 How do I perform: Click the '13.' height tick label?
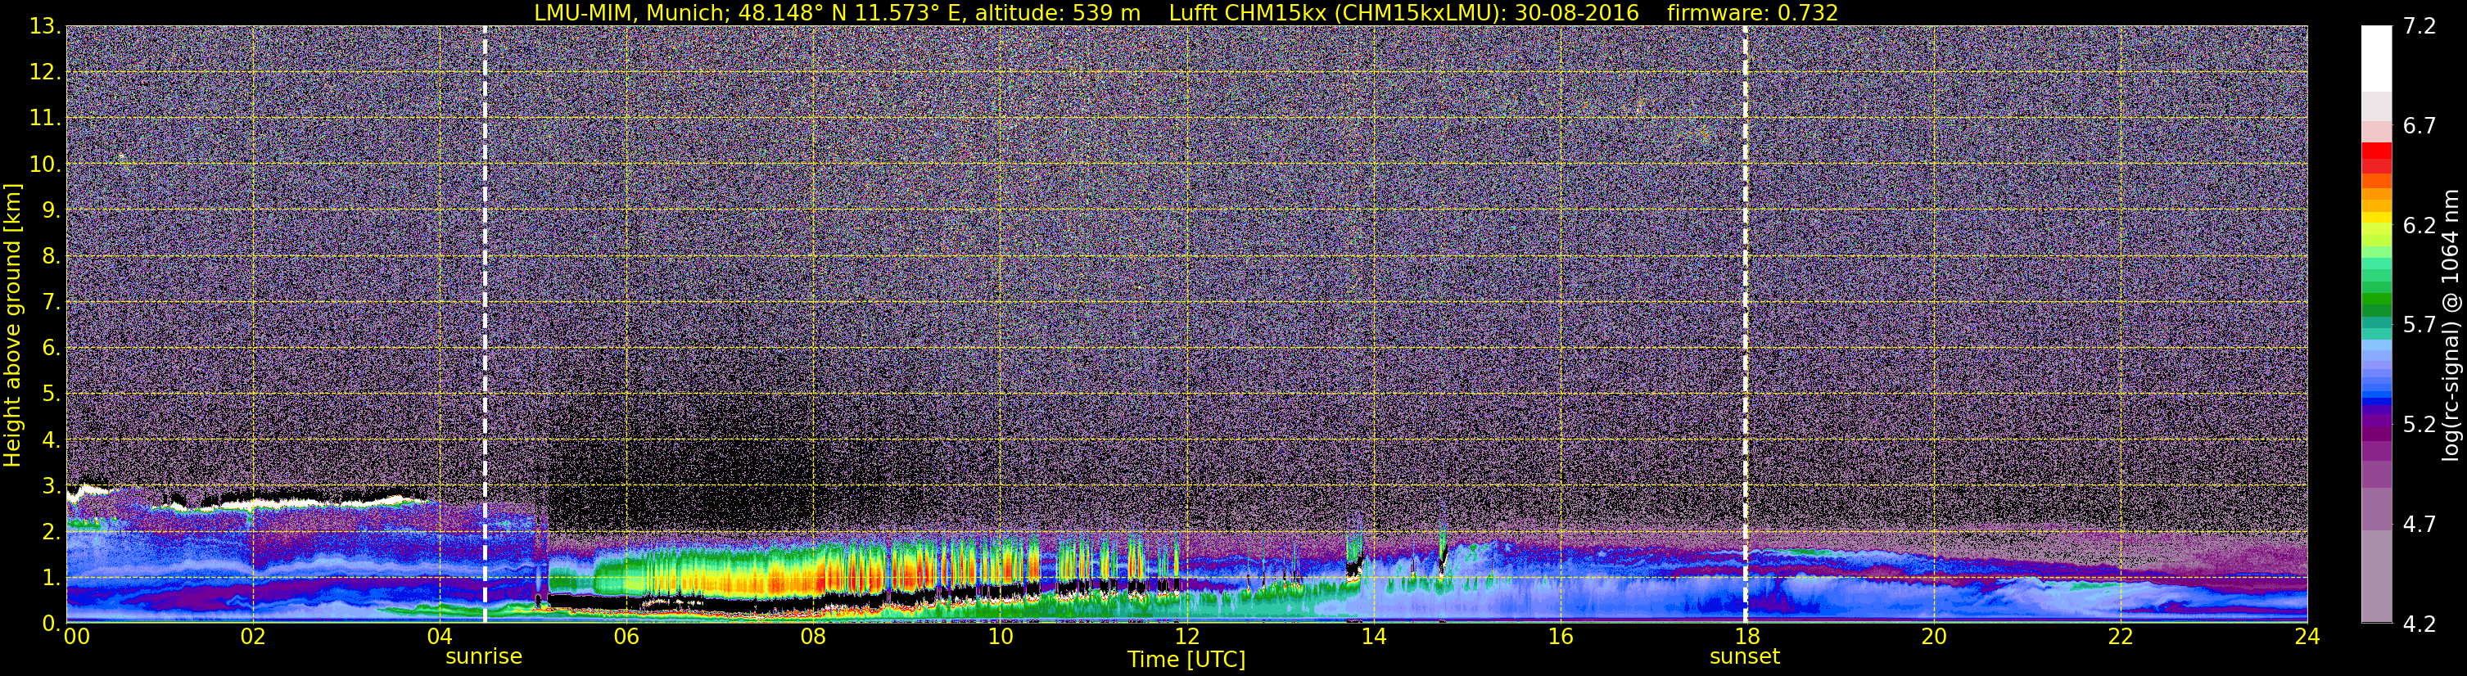pos(44,27)
